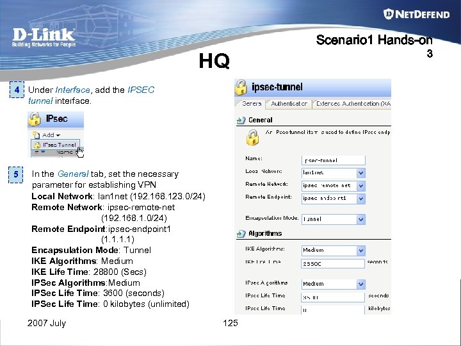
Task: Click the page number 125
Action: pyautogui.click(x=230, y=323)
